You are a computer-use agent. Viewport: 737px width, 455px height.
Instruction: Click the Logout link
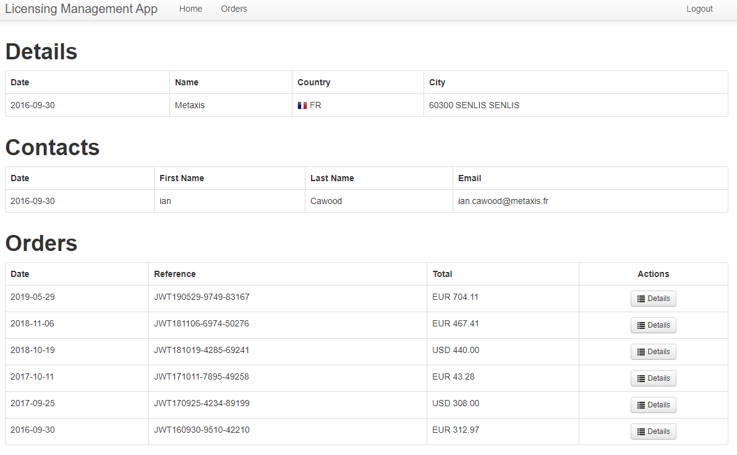point(699,9)
